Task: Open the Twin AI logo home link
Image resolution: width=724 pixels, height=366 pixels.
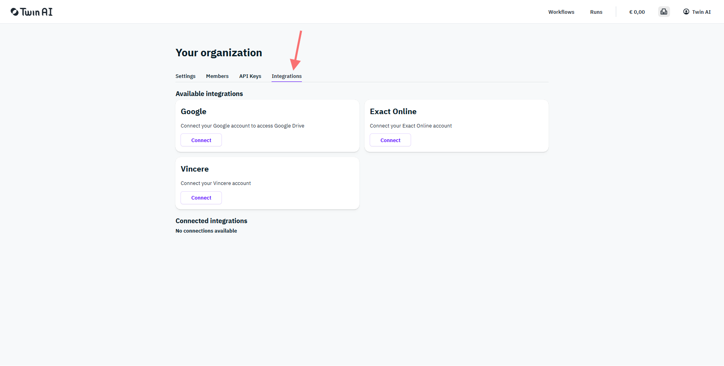Action: click(32, 12)
